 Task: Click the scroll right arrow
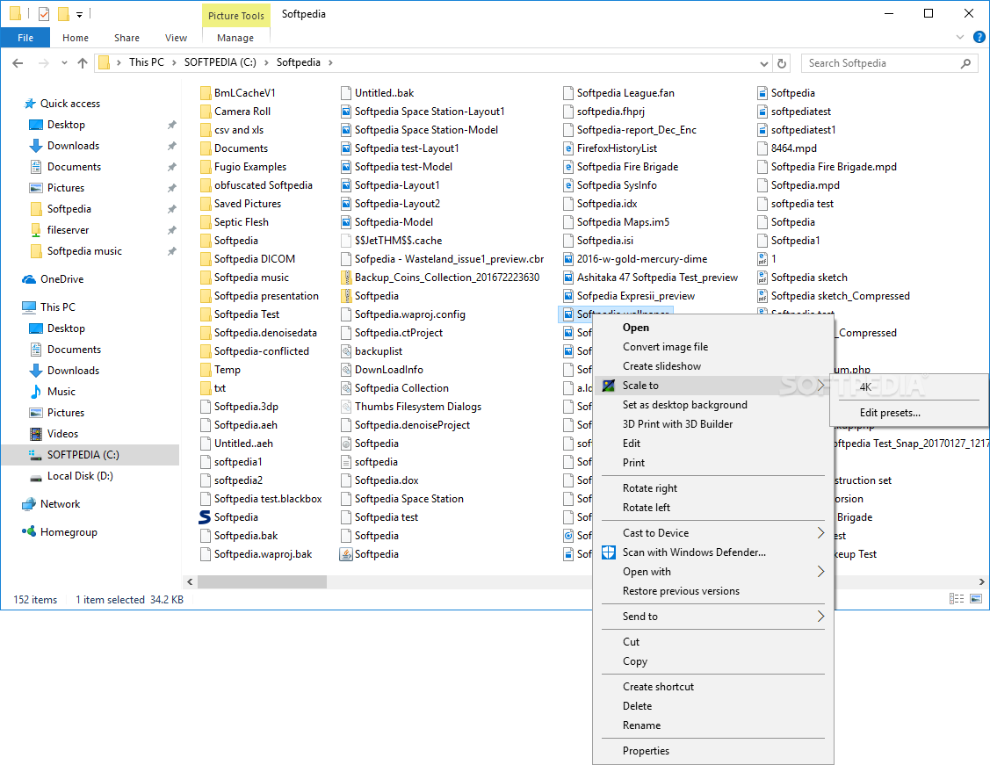point(982,581)
